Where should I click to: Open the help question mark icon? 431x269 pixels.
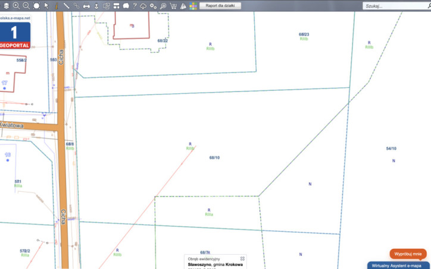coord(135,6)
